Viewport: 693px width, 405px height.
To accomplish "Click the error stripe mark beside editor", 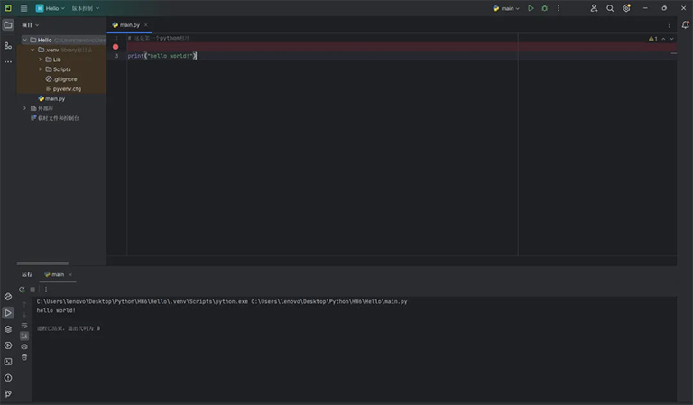I will [x=673, y=53].
